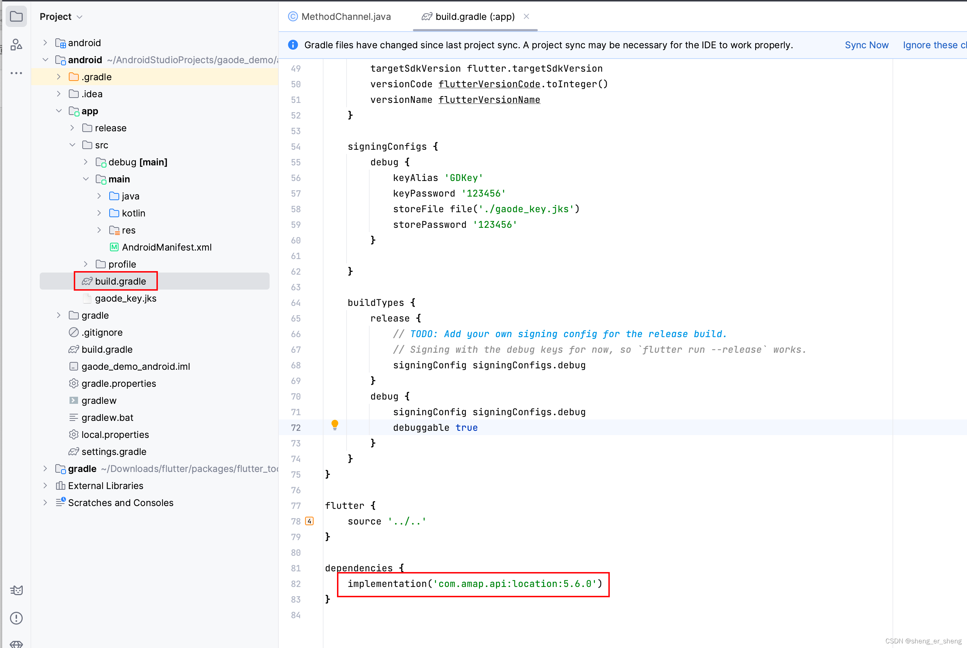Viewport: 967px width, 648px height.
Task: Open the Logcat cat icon
Action: 16,590
